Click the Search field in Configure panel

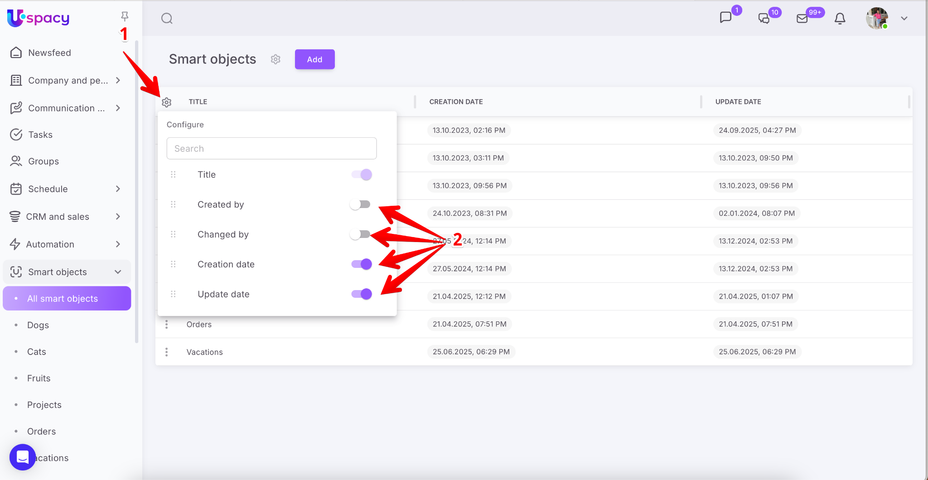pyautogui.click(x=271, y=149)
